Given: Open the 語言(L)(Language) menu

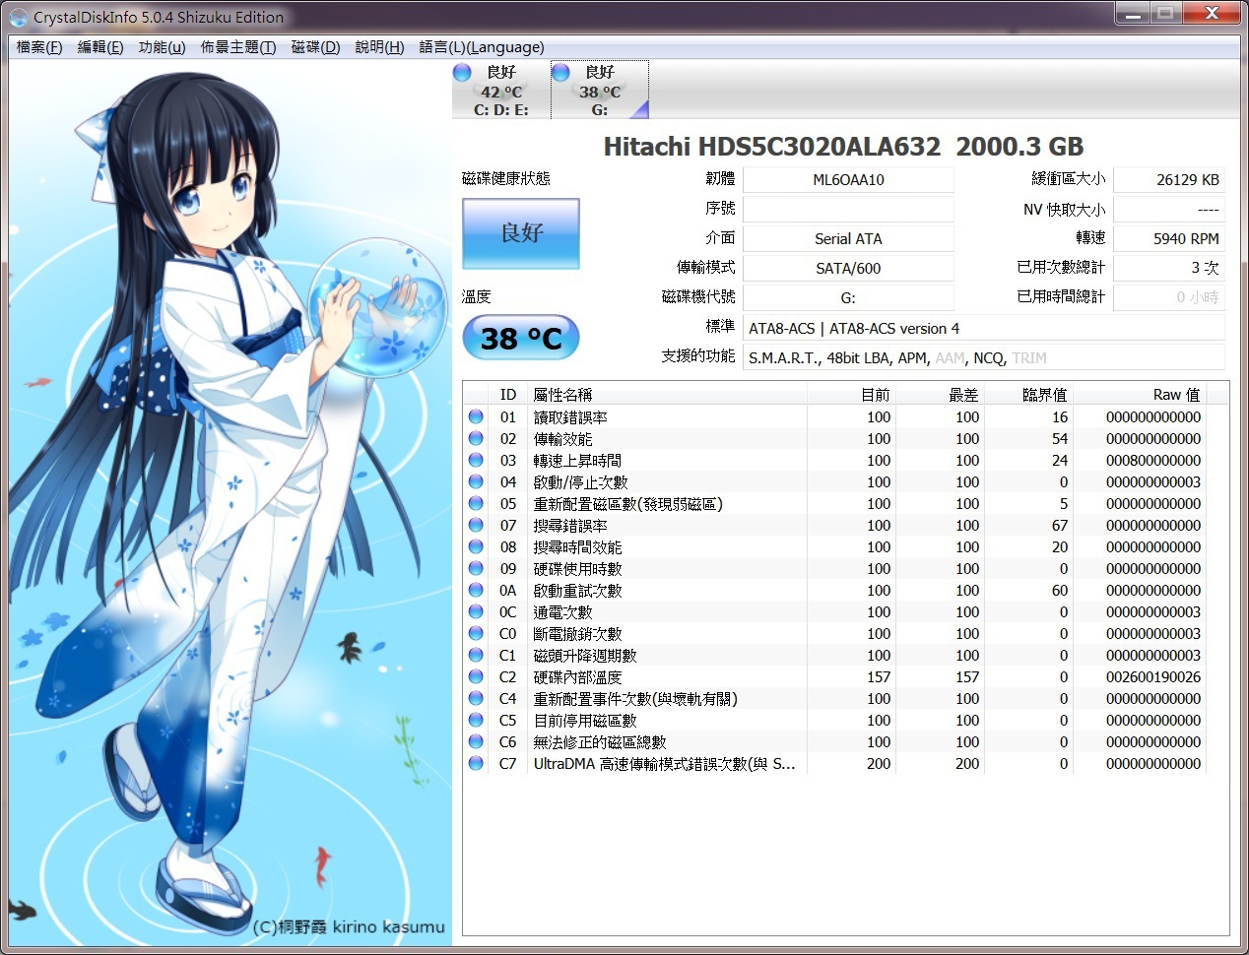Looking at the screenshot, I should point(482,47).
